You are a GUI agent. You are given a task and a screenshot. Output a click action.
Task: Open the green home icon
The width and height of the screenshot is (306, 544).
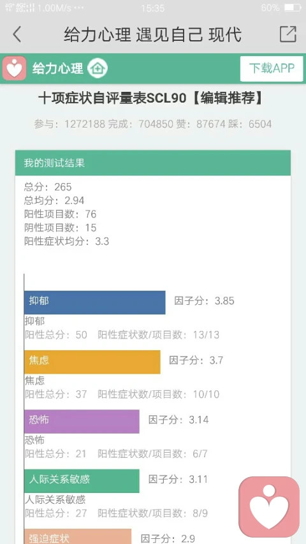pos(98,68)
